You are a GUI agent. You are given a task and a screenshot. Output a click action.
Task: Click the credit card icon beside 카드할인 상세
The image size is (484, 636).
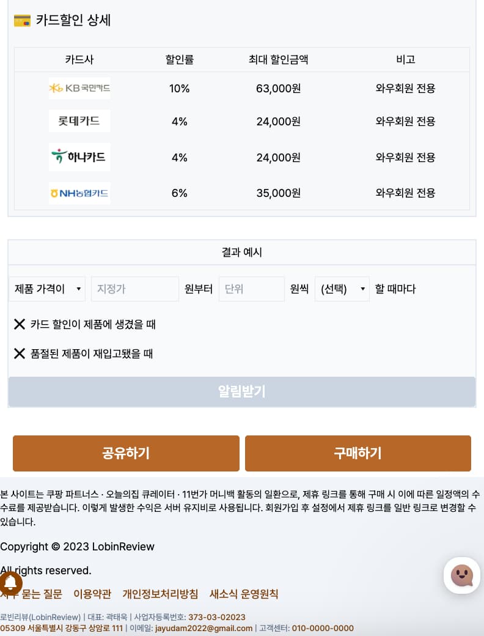22,21
